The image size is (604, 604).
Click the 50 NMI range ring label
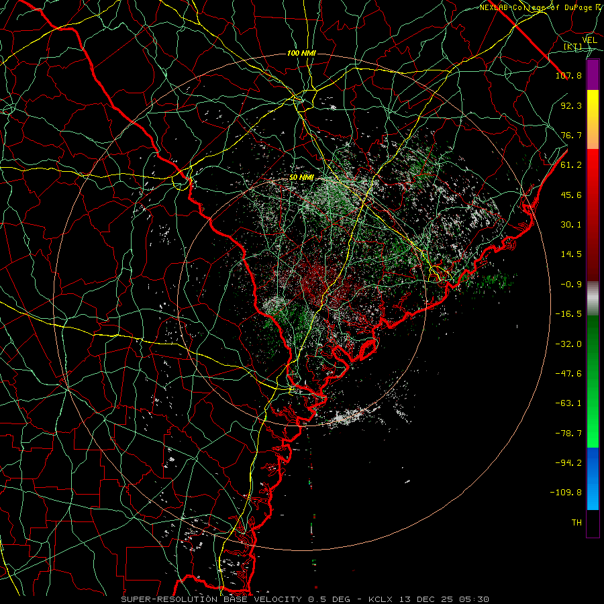click(x=301, y=178)
